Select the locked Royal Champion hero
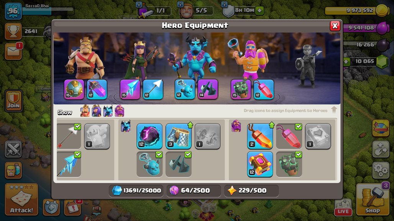The height and width of the screenshot is (221, 394). coord(308,66)
